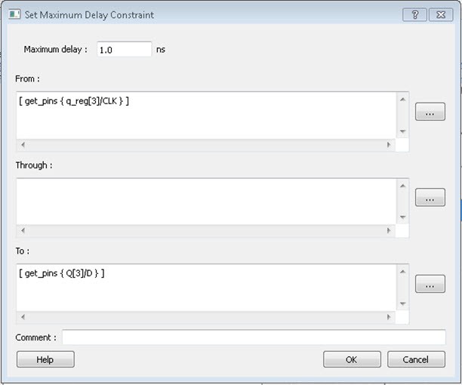The width and height of the screenshot is (462, 385).
Task: Click inside the To text area
Action: (205, 287)
